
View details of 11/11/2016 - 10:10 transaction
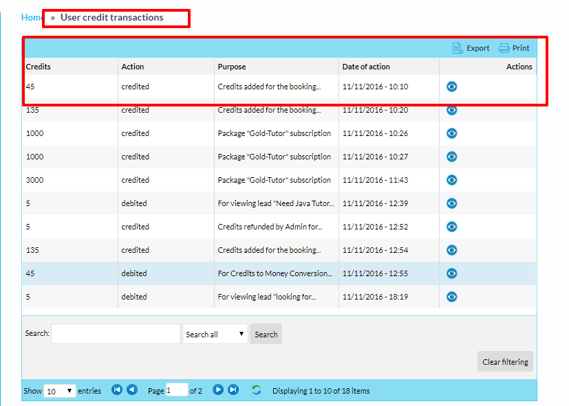tap(451, 87)
